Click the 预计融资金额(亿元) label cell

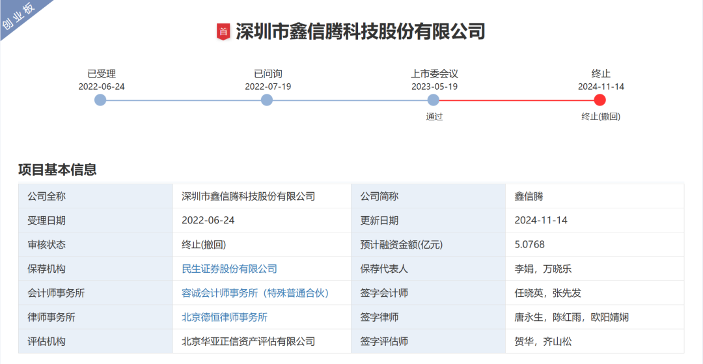click(x=428, y=245)
